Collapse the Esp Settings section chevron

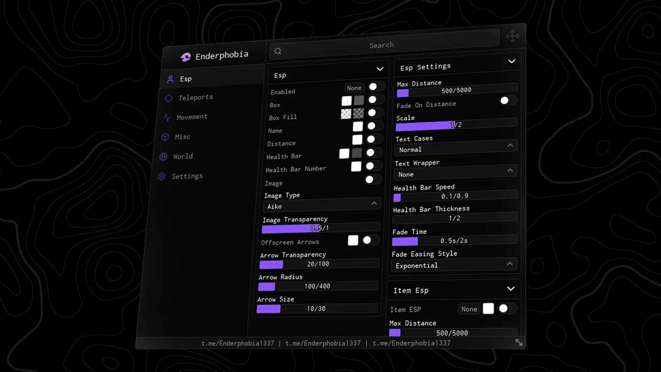[511, 61]
